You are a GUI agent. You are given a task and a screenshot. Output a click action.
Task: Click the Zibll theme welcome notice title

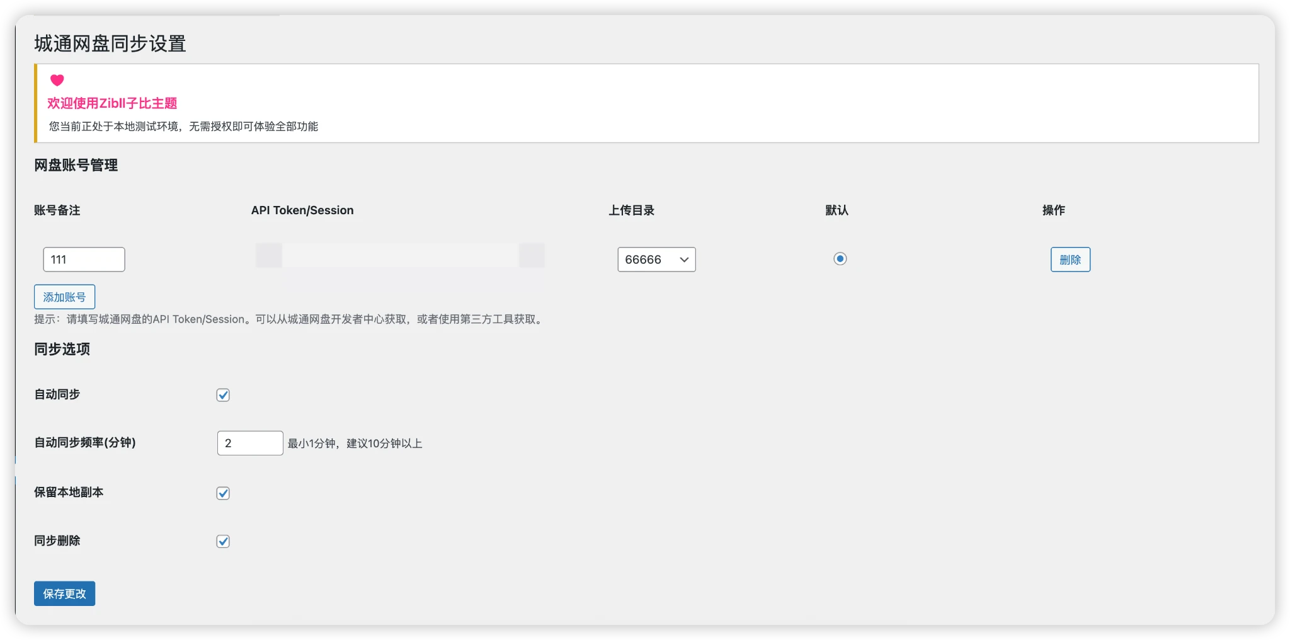click(112, 103)
